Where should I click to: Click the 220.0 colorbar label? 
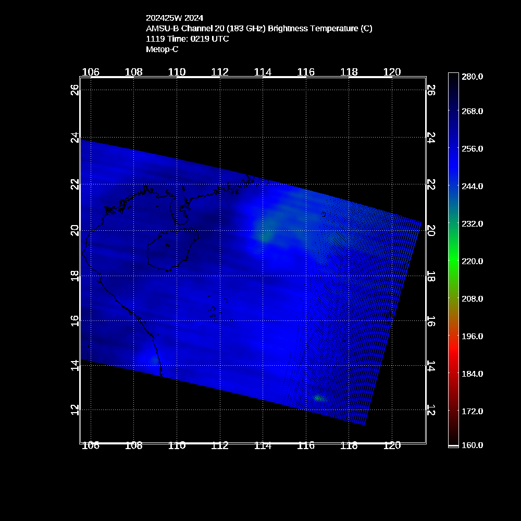tap(472, 262)
